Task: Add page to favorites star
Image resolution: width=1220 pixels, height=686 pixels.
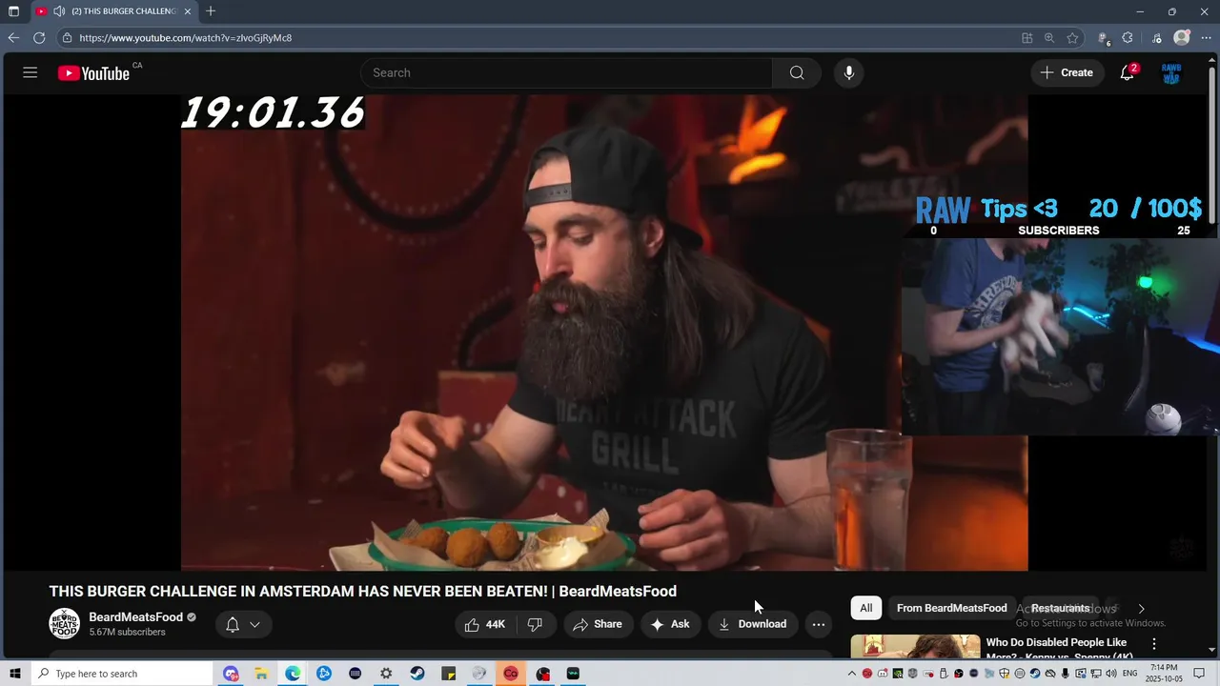Action: point(1072,38)
